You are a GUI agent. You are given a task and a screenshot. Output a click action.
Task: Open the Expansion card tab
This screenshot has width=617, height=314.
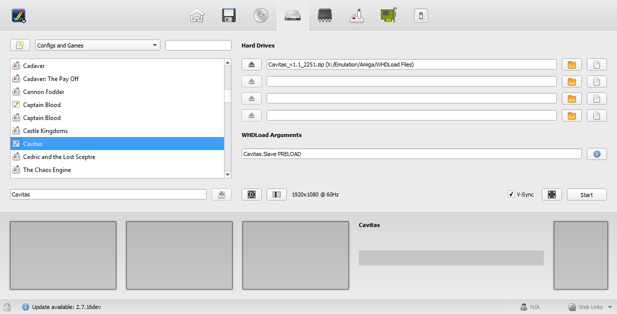point(389,15)
